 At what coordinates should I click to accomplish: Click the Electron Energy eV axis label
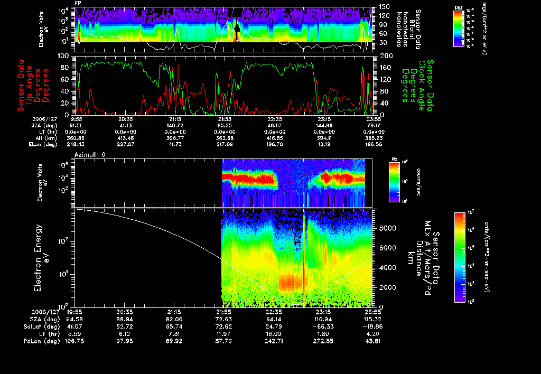click(x=38, y=258)
